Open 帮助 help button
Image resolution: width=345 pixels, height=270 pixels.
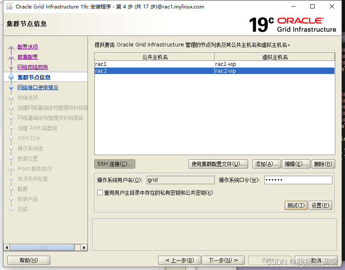(29, 260)
